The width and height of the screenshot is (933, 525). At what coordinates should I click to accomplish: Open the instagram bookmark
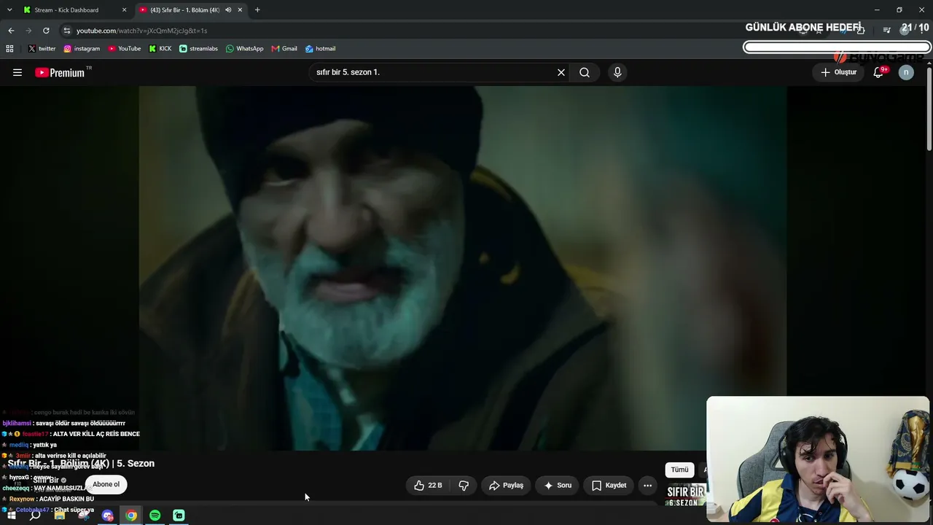[82, 49]
